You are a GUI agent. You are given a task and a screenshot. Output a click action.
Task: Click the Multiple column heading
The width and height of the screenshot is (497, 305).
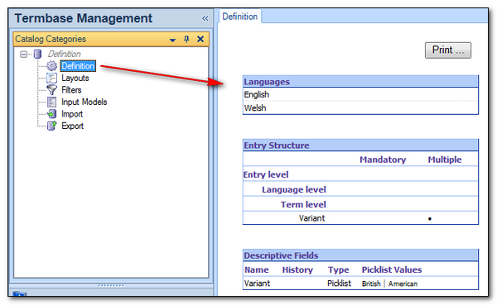pyautogui.click(x=444, y=160)
